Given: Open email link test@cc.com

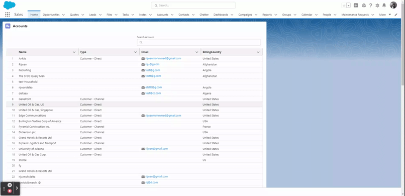Looking at the screenshot, I should [153, 93].
